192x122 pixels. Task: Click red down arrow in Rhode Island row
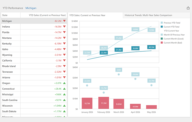[65, 66]
